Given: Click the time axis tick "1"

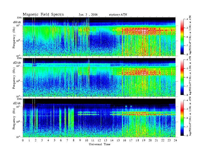Looking at the screenshot, I should point(29,140).
